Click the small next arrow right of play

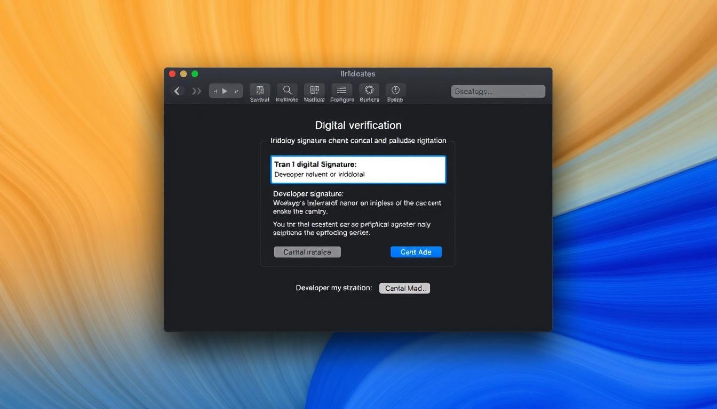(x=236, y=91)
